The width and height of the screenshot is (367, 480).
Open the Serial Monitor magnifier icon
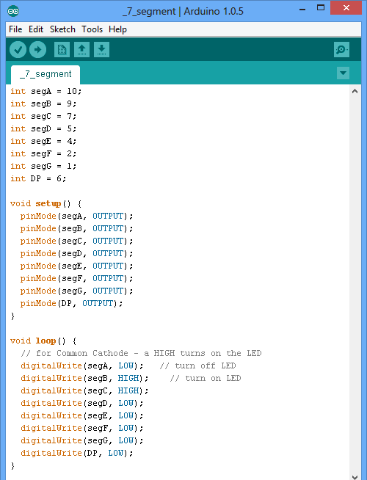coord(341,50)
